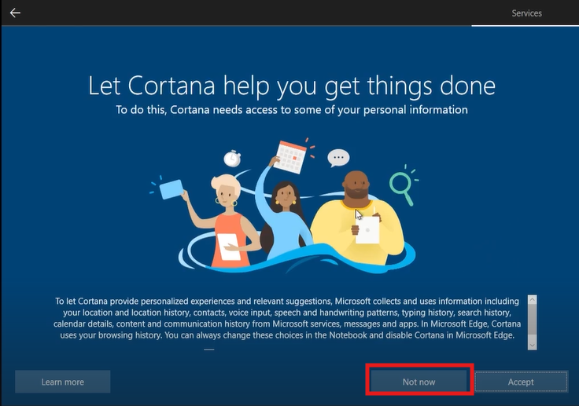
Task: Click the subtitle about Cortana needing personal information
Action: tap(292, 110)
